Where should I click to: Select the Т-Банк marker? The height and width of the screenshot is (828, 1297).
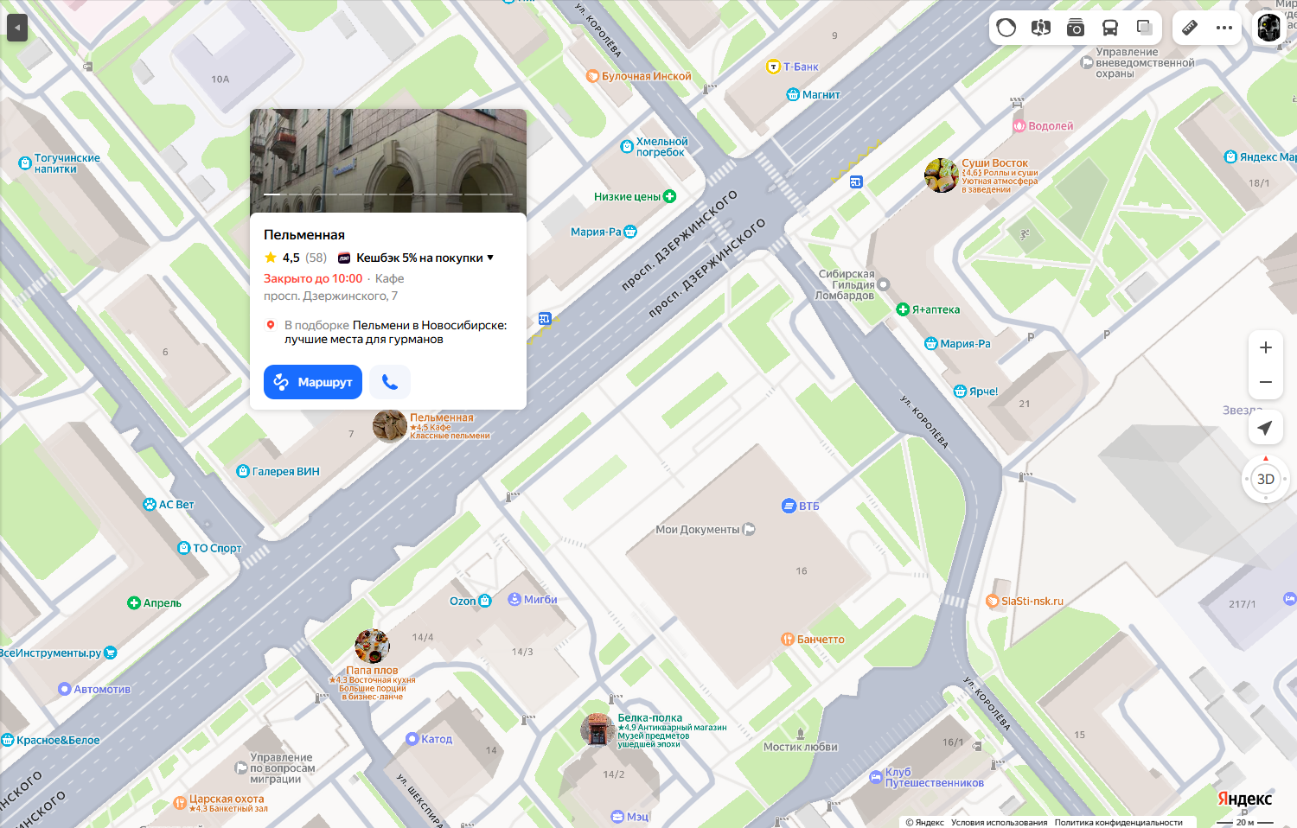pos(774,67)
